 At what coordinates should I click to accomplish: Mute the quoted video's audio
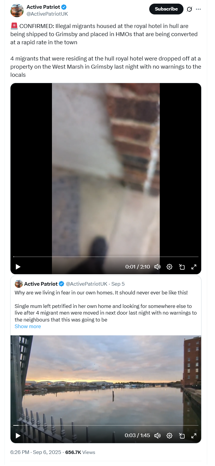coord(157,435)
